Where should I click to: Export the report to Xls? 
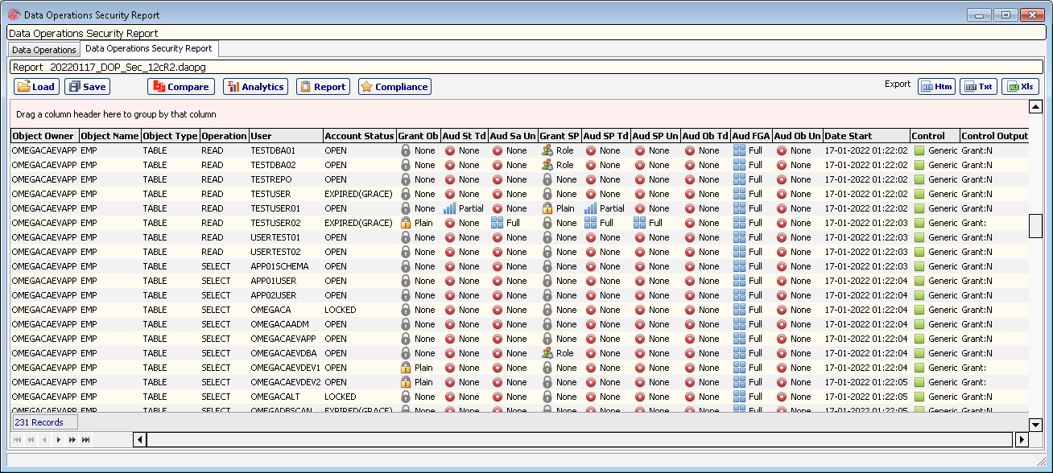[1020, 86]
